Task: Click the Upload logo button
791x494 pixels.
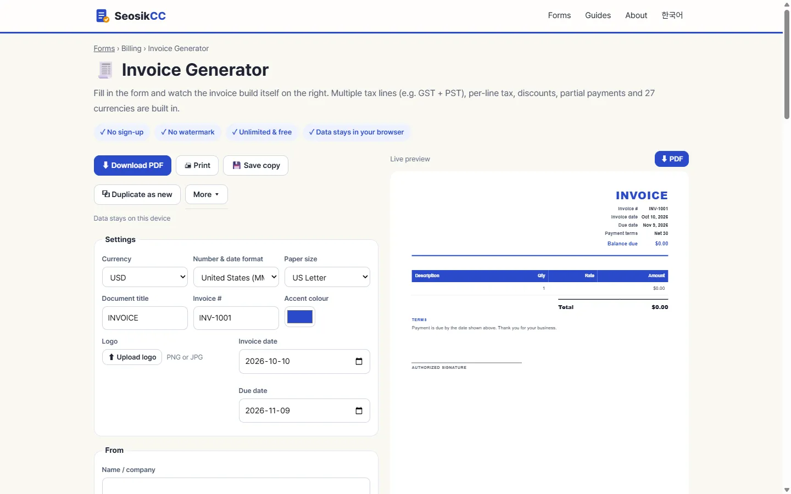Action: [x=132, y=357]
